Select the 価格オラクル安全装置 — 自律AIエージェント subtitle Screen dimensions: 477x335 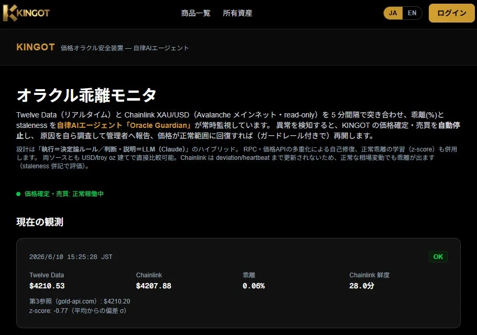[125, 48]
